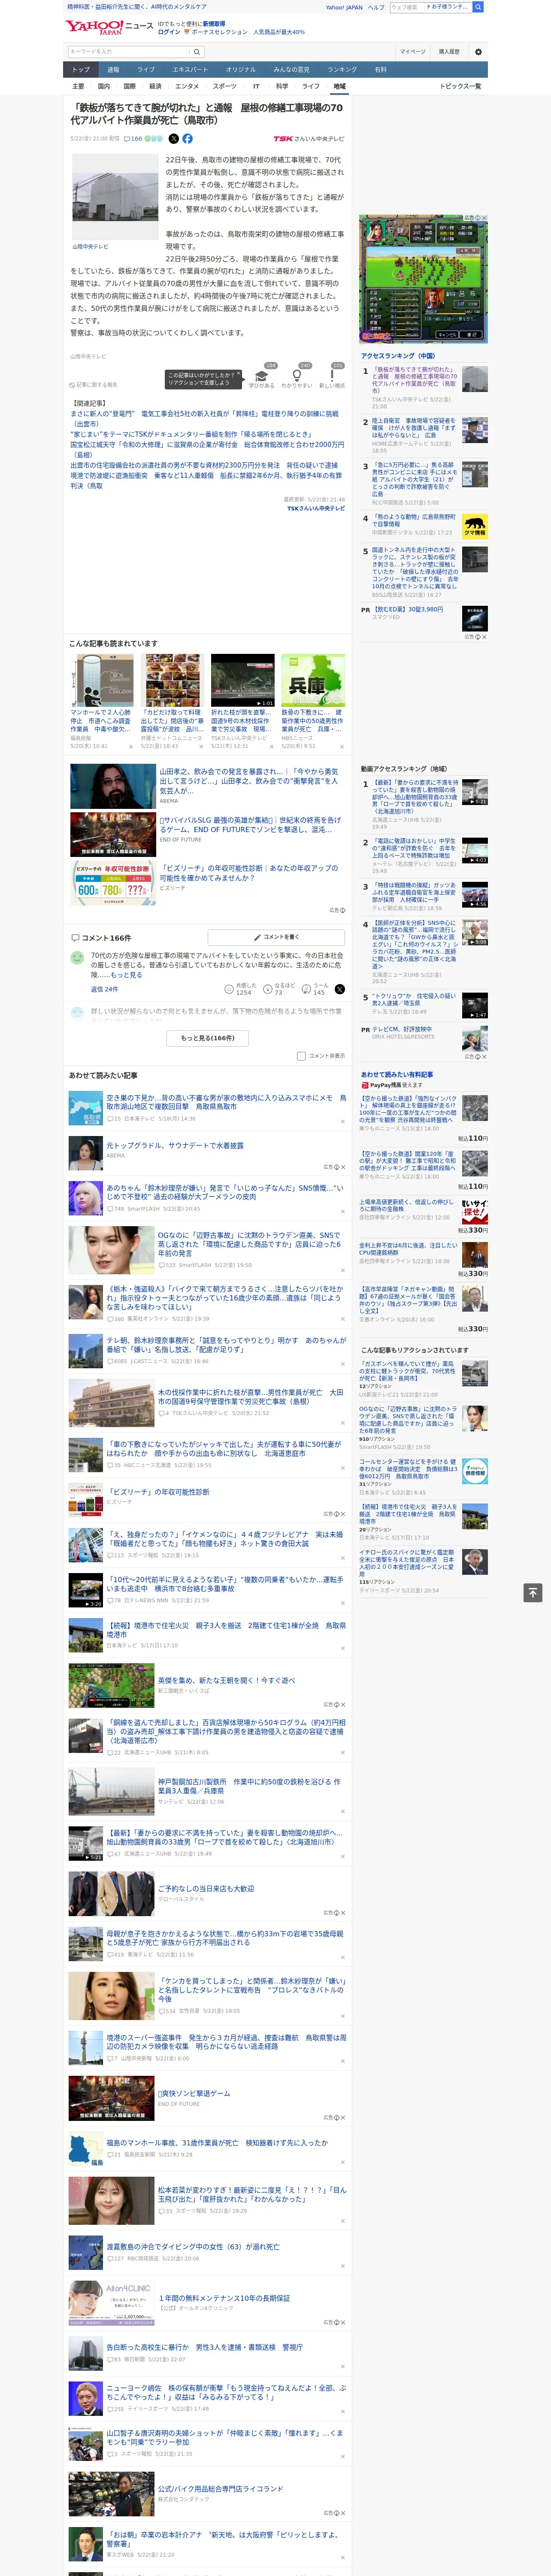Click もっと見る(166件) comments button
Image resolution: width=551 pixels, height=2576 pixels.
208,1038
